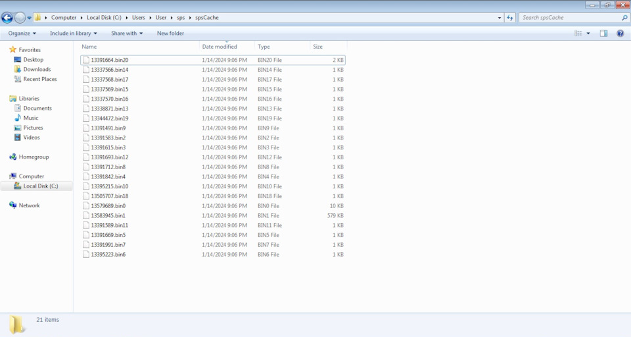
Task: Select file 13337570.bin16
Action: coord(213,99)
